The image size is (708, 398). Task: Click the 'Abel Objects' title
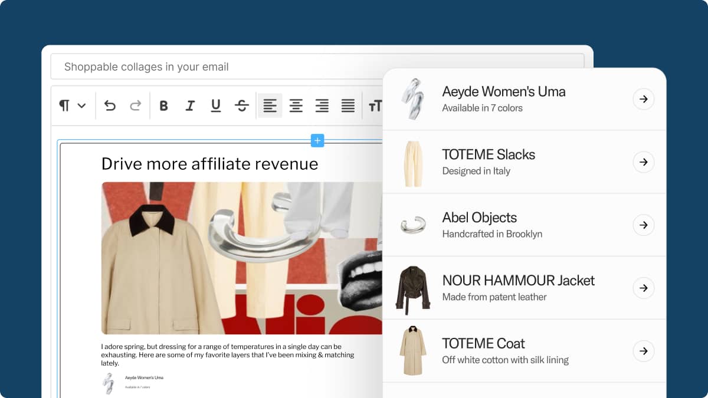click(x=480, y=218)
